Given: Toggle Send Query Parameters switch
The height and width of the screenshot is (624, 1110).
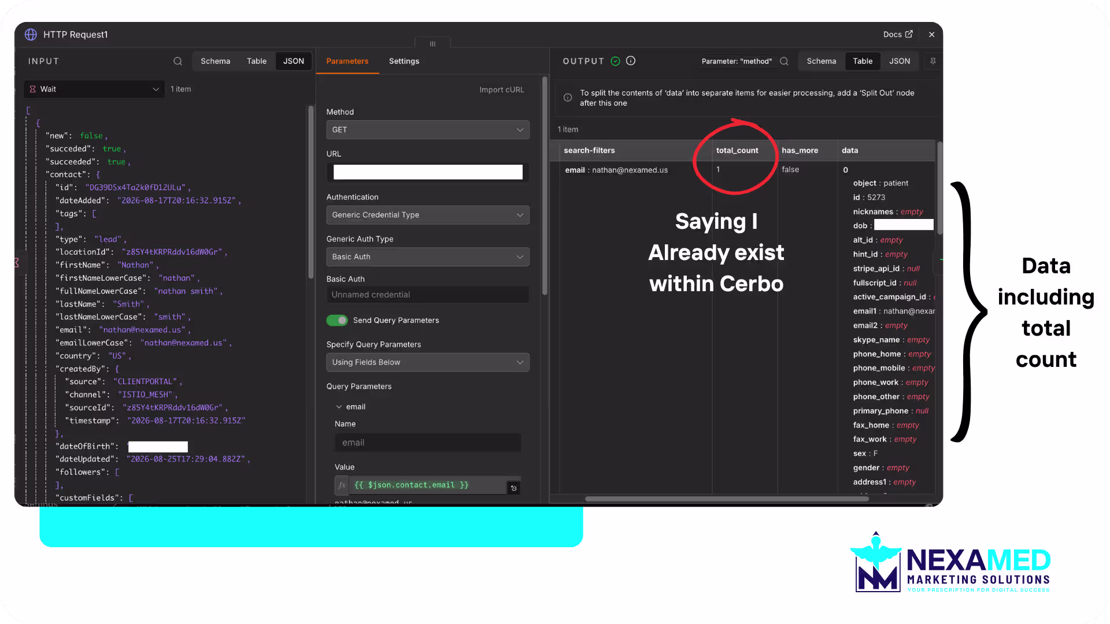Looking at the screenshot, I should (x=337, y=320).
